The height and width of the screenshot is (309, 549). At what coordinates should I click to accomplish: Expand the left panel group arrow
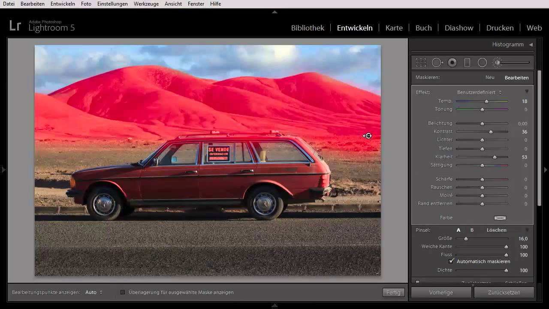click(x=3, y=170)
